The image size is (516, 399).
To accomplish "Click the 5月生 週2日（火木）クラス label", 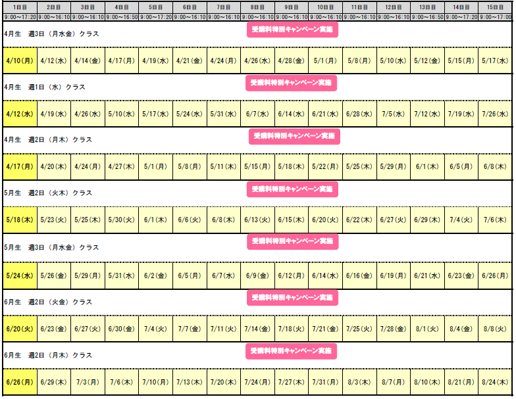I will click(48, 193).
